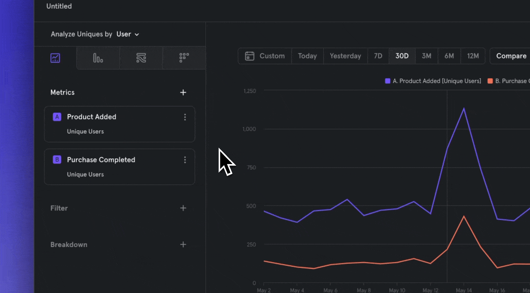Select the 3M date range
Screen dimensions: 530x293
[x=426, y=56]
